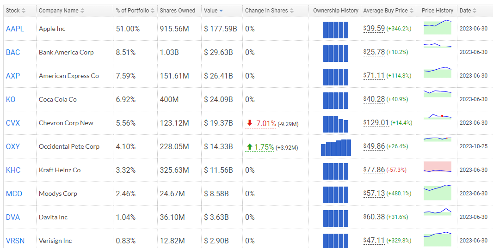Open Chevron price history sparkline

pos(438,116)
